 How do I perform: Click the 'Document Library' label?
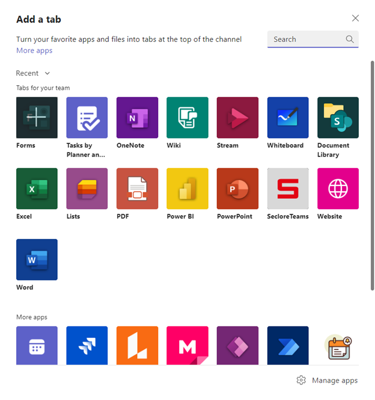click(333, 150)
